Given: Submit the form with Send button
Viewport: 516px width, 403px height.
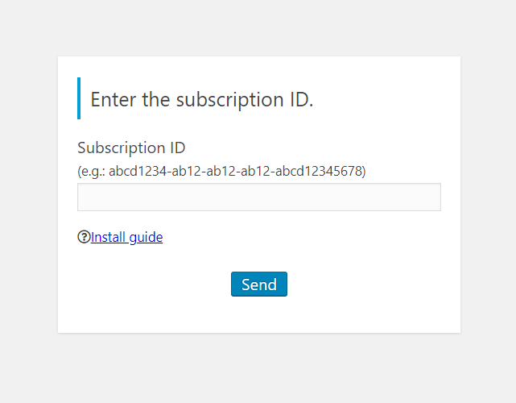Looking at the screenshot, I should pos(259,284).
